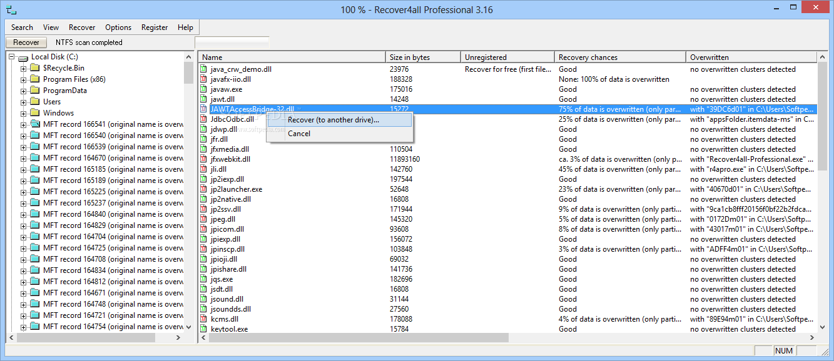Click the Program Files (x86) folder icon
Image resolution: width=834 pixels, height=361 pixels.
point(34,79)
